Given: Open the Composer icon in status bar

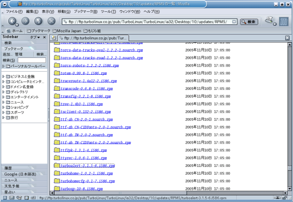Looking at the screenshot, I should pyautogui.click(x=19, y=198).
